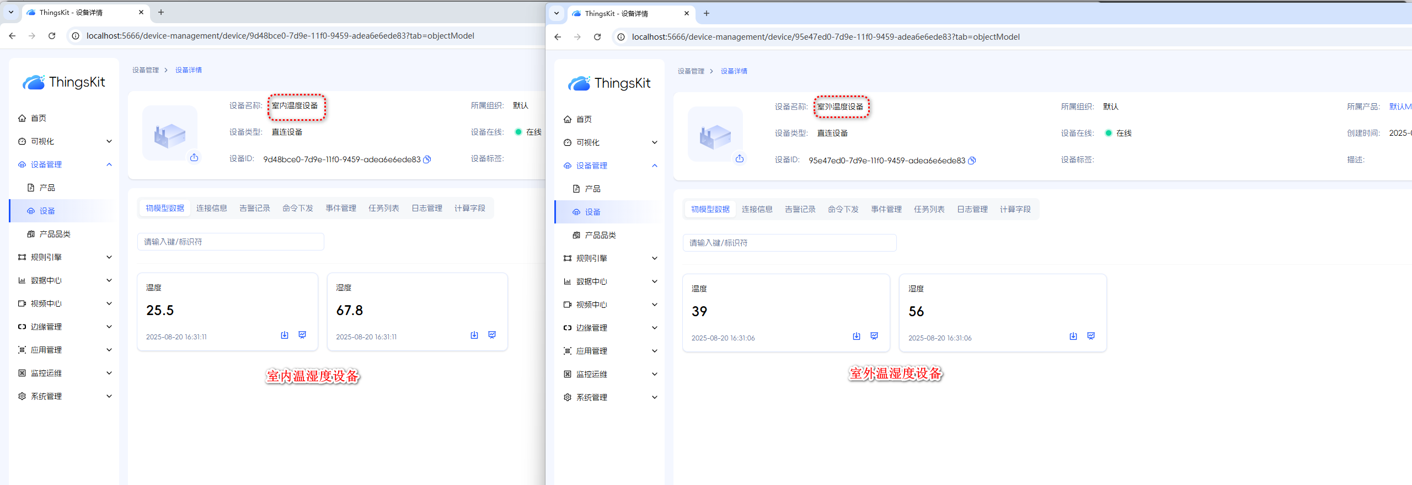1412x485 pixels.
Task: Click the 首页 home item in the left sidebar
Action: 39,118
